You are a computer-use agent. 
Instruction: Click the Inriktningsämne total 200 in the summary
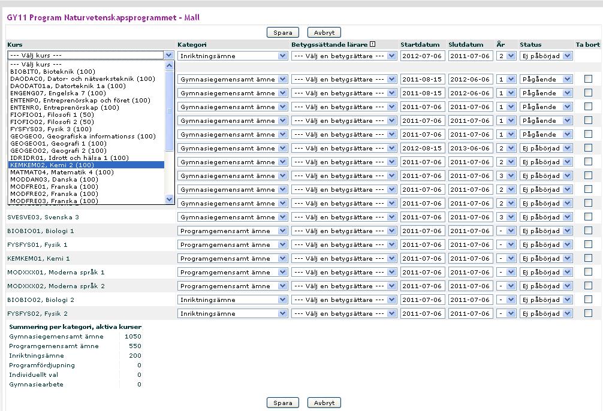tap(135, 356)
